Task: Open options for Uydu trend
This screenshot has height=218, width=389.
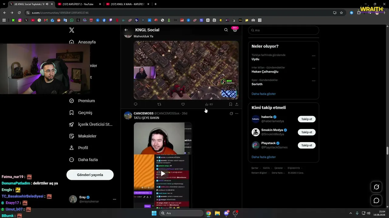Action: point(314,56)
